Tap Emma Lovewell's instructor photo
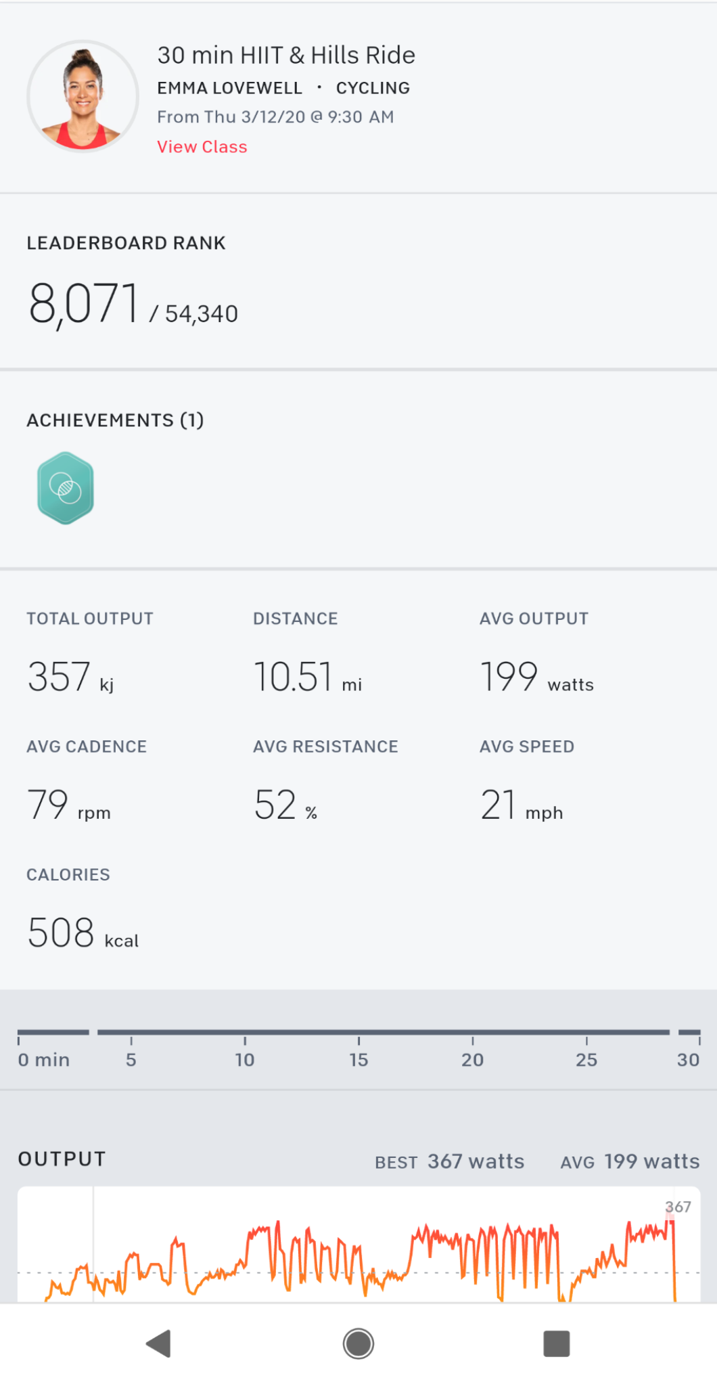The height and width of the screenshot is (1386, 717). click(x=83, y=96)
